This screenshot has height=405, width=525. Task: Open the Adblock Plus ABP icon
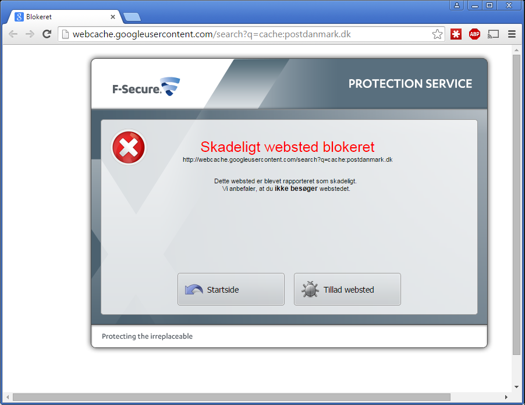474,34
